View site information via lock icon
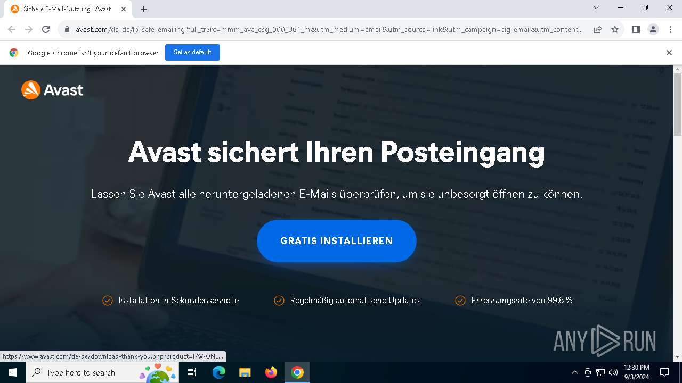Image resolution: width=682 pixels, height=383 pixels. pos(67,29)
